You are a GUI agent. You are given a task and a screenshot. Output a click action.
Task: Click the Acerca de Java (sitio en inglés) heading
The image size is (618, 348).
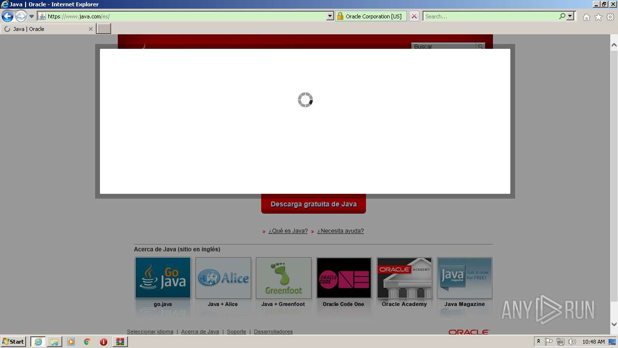point(177,249)
